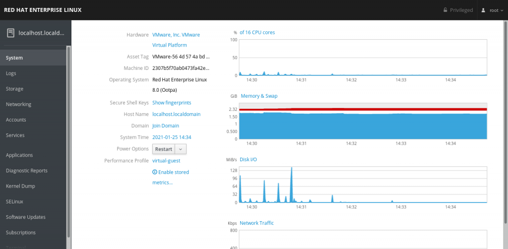Viewport: 508px width, 249px height.
Task: Click the root user avatar icon
Action: [484, 10]
